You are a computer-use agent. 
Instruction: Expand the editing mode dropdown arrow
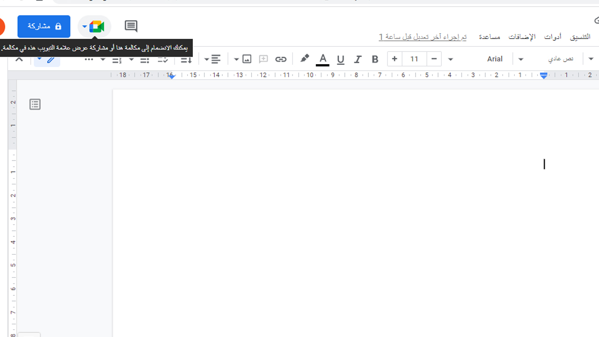click(39, 59)
